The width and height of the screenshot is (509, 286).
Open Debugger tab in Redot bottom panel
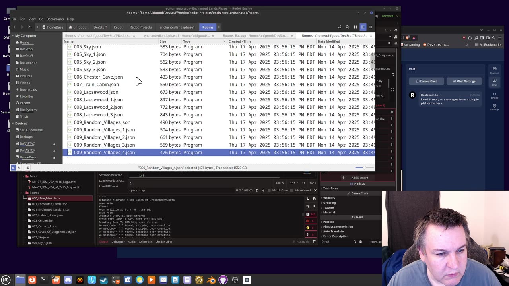[118, 242]
